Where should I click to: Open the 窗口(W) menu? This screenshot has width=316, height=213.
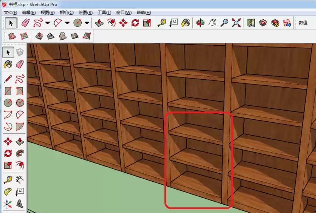click(x=124, y=13)
